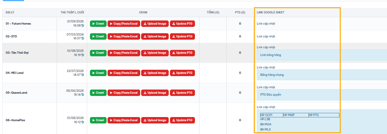Upload Image for 05-QueenLand
Viewport: 387px width, 134px height.
[155, 93]
